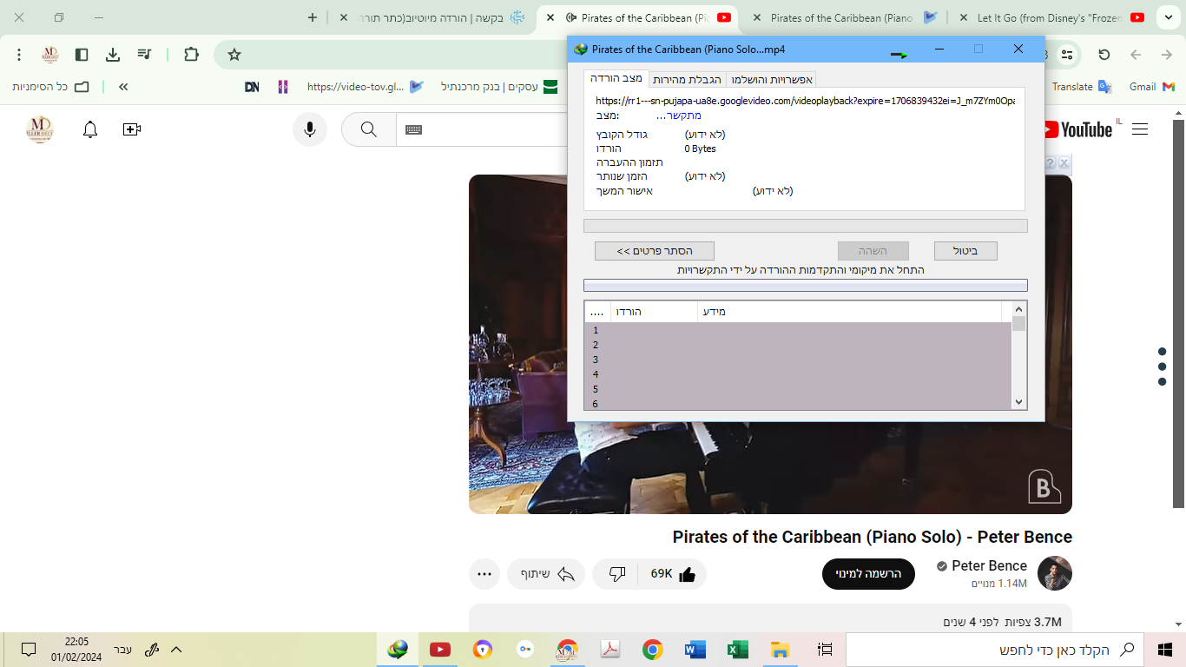Switch to the הגבלת מהירות tab
1186x667 pixels.
point(687,79)
